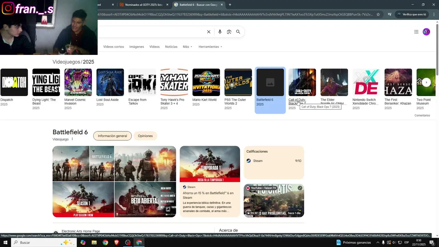The image size is (439, 247).
Task: Select Marvel Cosmic Invasion card
Action: point(78,89)
